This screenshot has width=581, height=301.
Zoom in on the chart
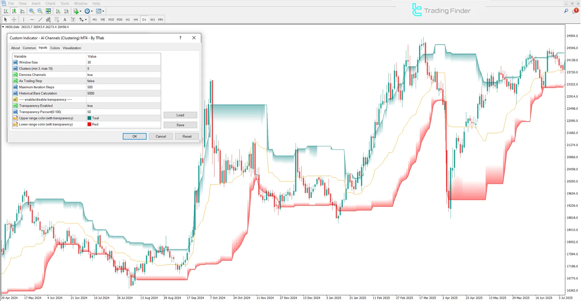coord(31,11)
